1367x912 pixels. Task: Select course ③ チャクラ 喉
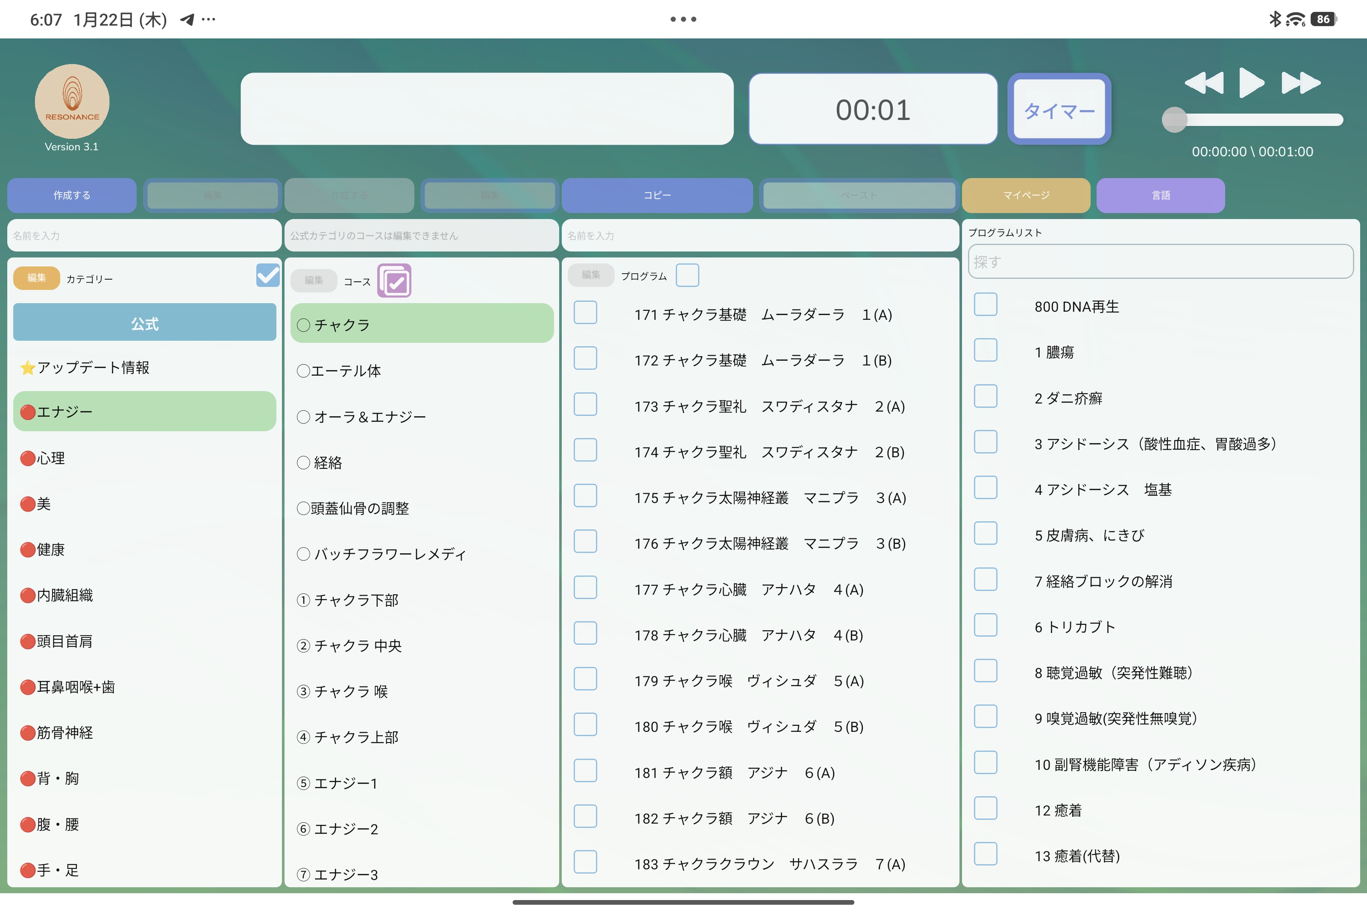click(x=422, y=691)
